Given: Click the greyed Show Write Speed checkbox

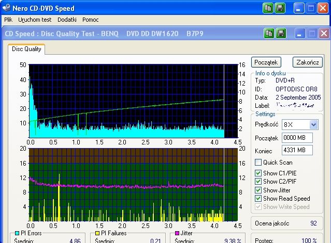Looking at the screenshot, I should (x=258, y=207).
